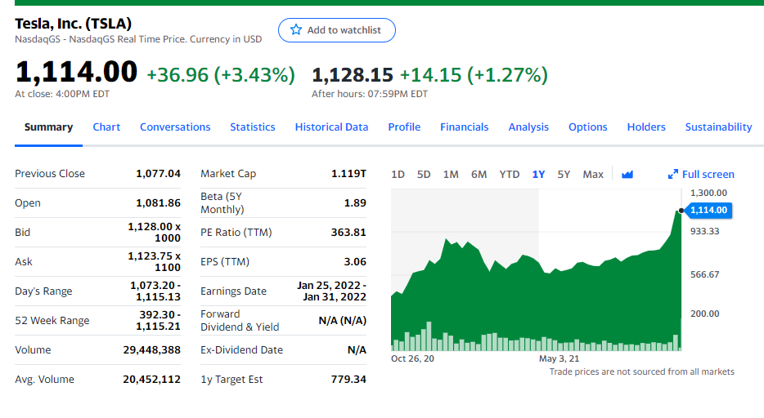Click the star icon in Add to watchlist
This screenshot has height=418, width=764.
coord(296,29)
